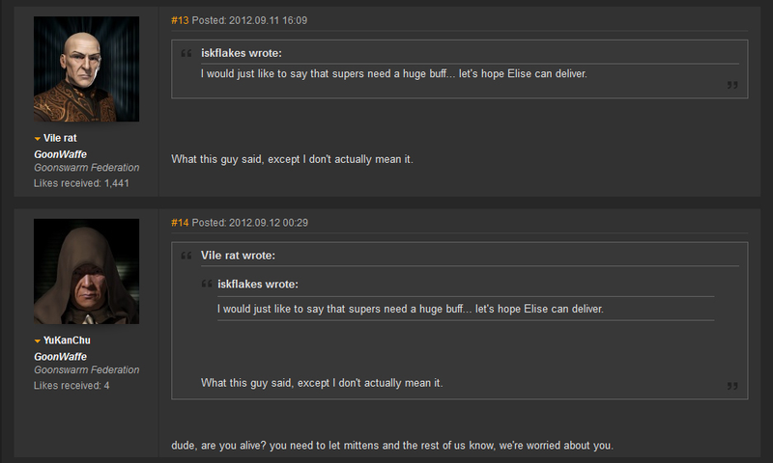Click opening quote icon beside Vile rat wrote

click(186, 256)
